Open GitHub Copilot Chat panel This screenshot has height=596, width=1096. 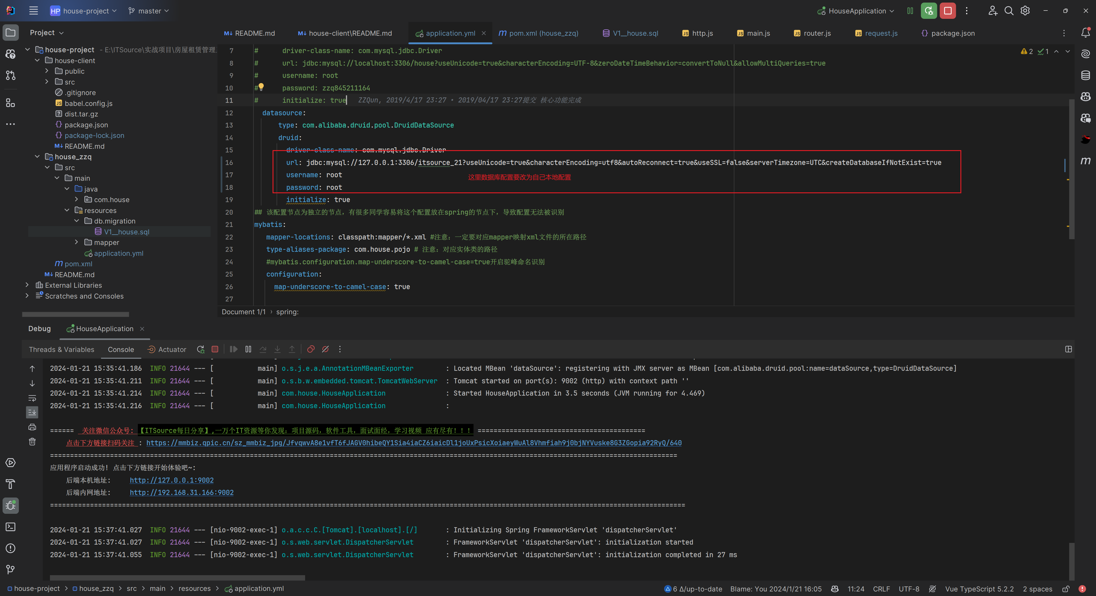pos(1085,118)
